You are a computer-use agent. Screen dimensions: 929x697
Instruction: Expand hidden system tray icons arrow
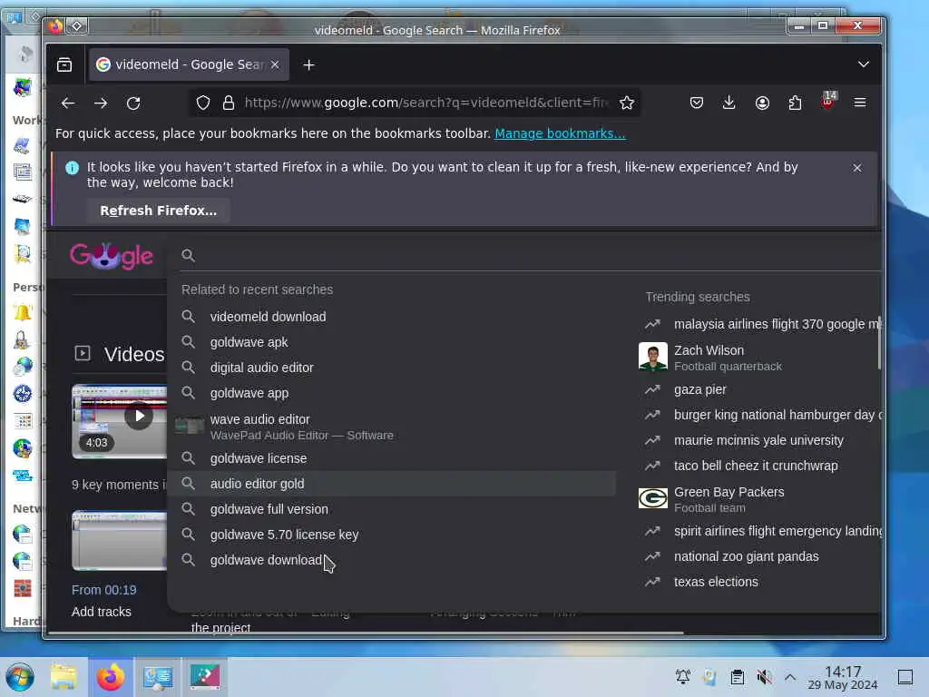(x=790, y=677)
